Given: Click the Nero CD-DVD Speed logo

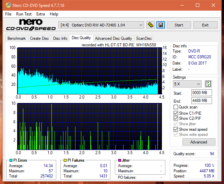Looking at the screenshot, I should pos(31,25).
